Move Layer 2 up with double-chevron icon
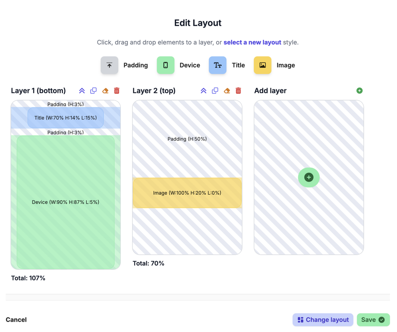The image size is (397, 332). [x=204, y=91]
